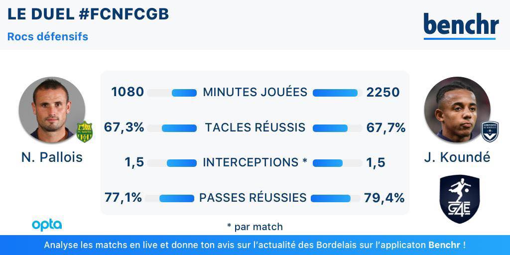This screenshot has width=510, height=255.
Task: Click the N. Pallois name label
Action: click(x=52, y=157)
